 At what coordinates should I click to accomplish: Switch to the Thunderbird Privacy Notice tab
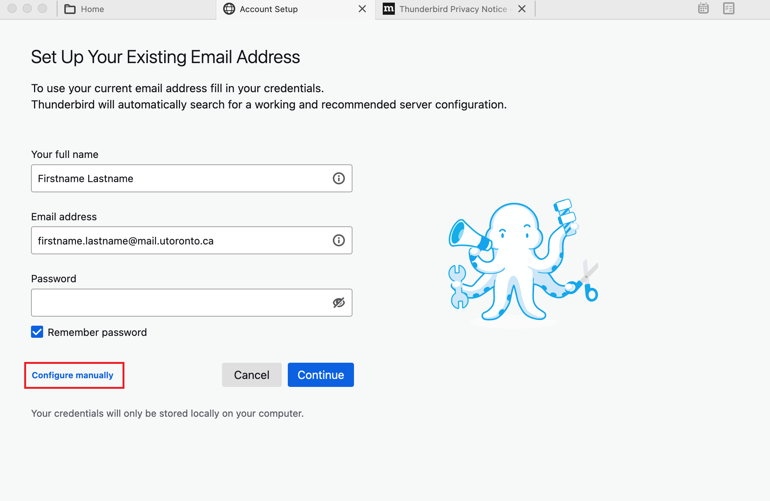tap(449, 8)
